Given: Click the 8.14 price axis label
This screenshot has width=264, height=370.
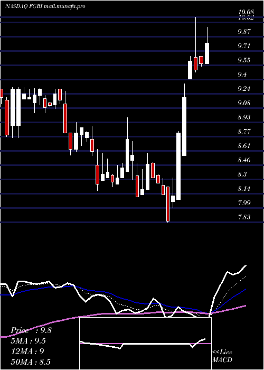Looking at the screenshot, I should 244,189.
